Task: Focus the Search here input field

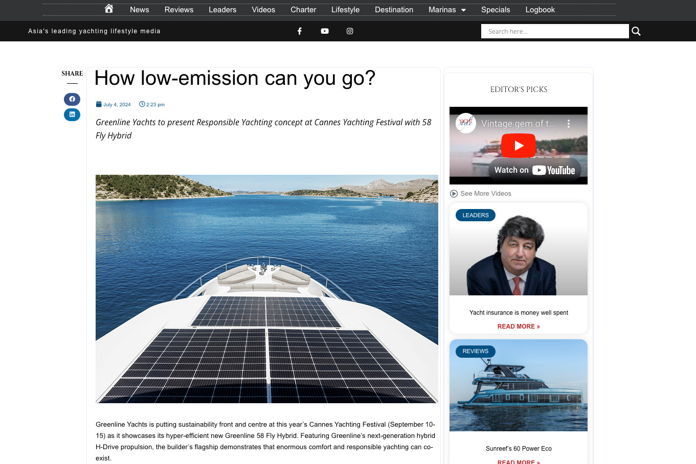Action: pos(555,31)
